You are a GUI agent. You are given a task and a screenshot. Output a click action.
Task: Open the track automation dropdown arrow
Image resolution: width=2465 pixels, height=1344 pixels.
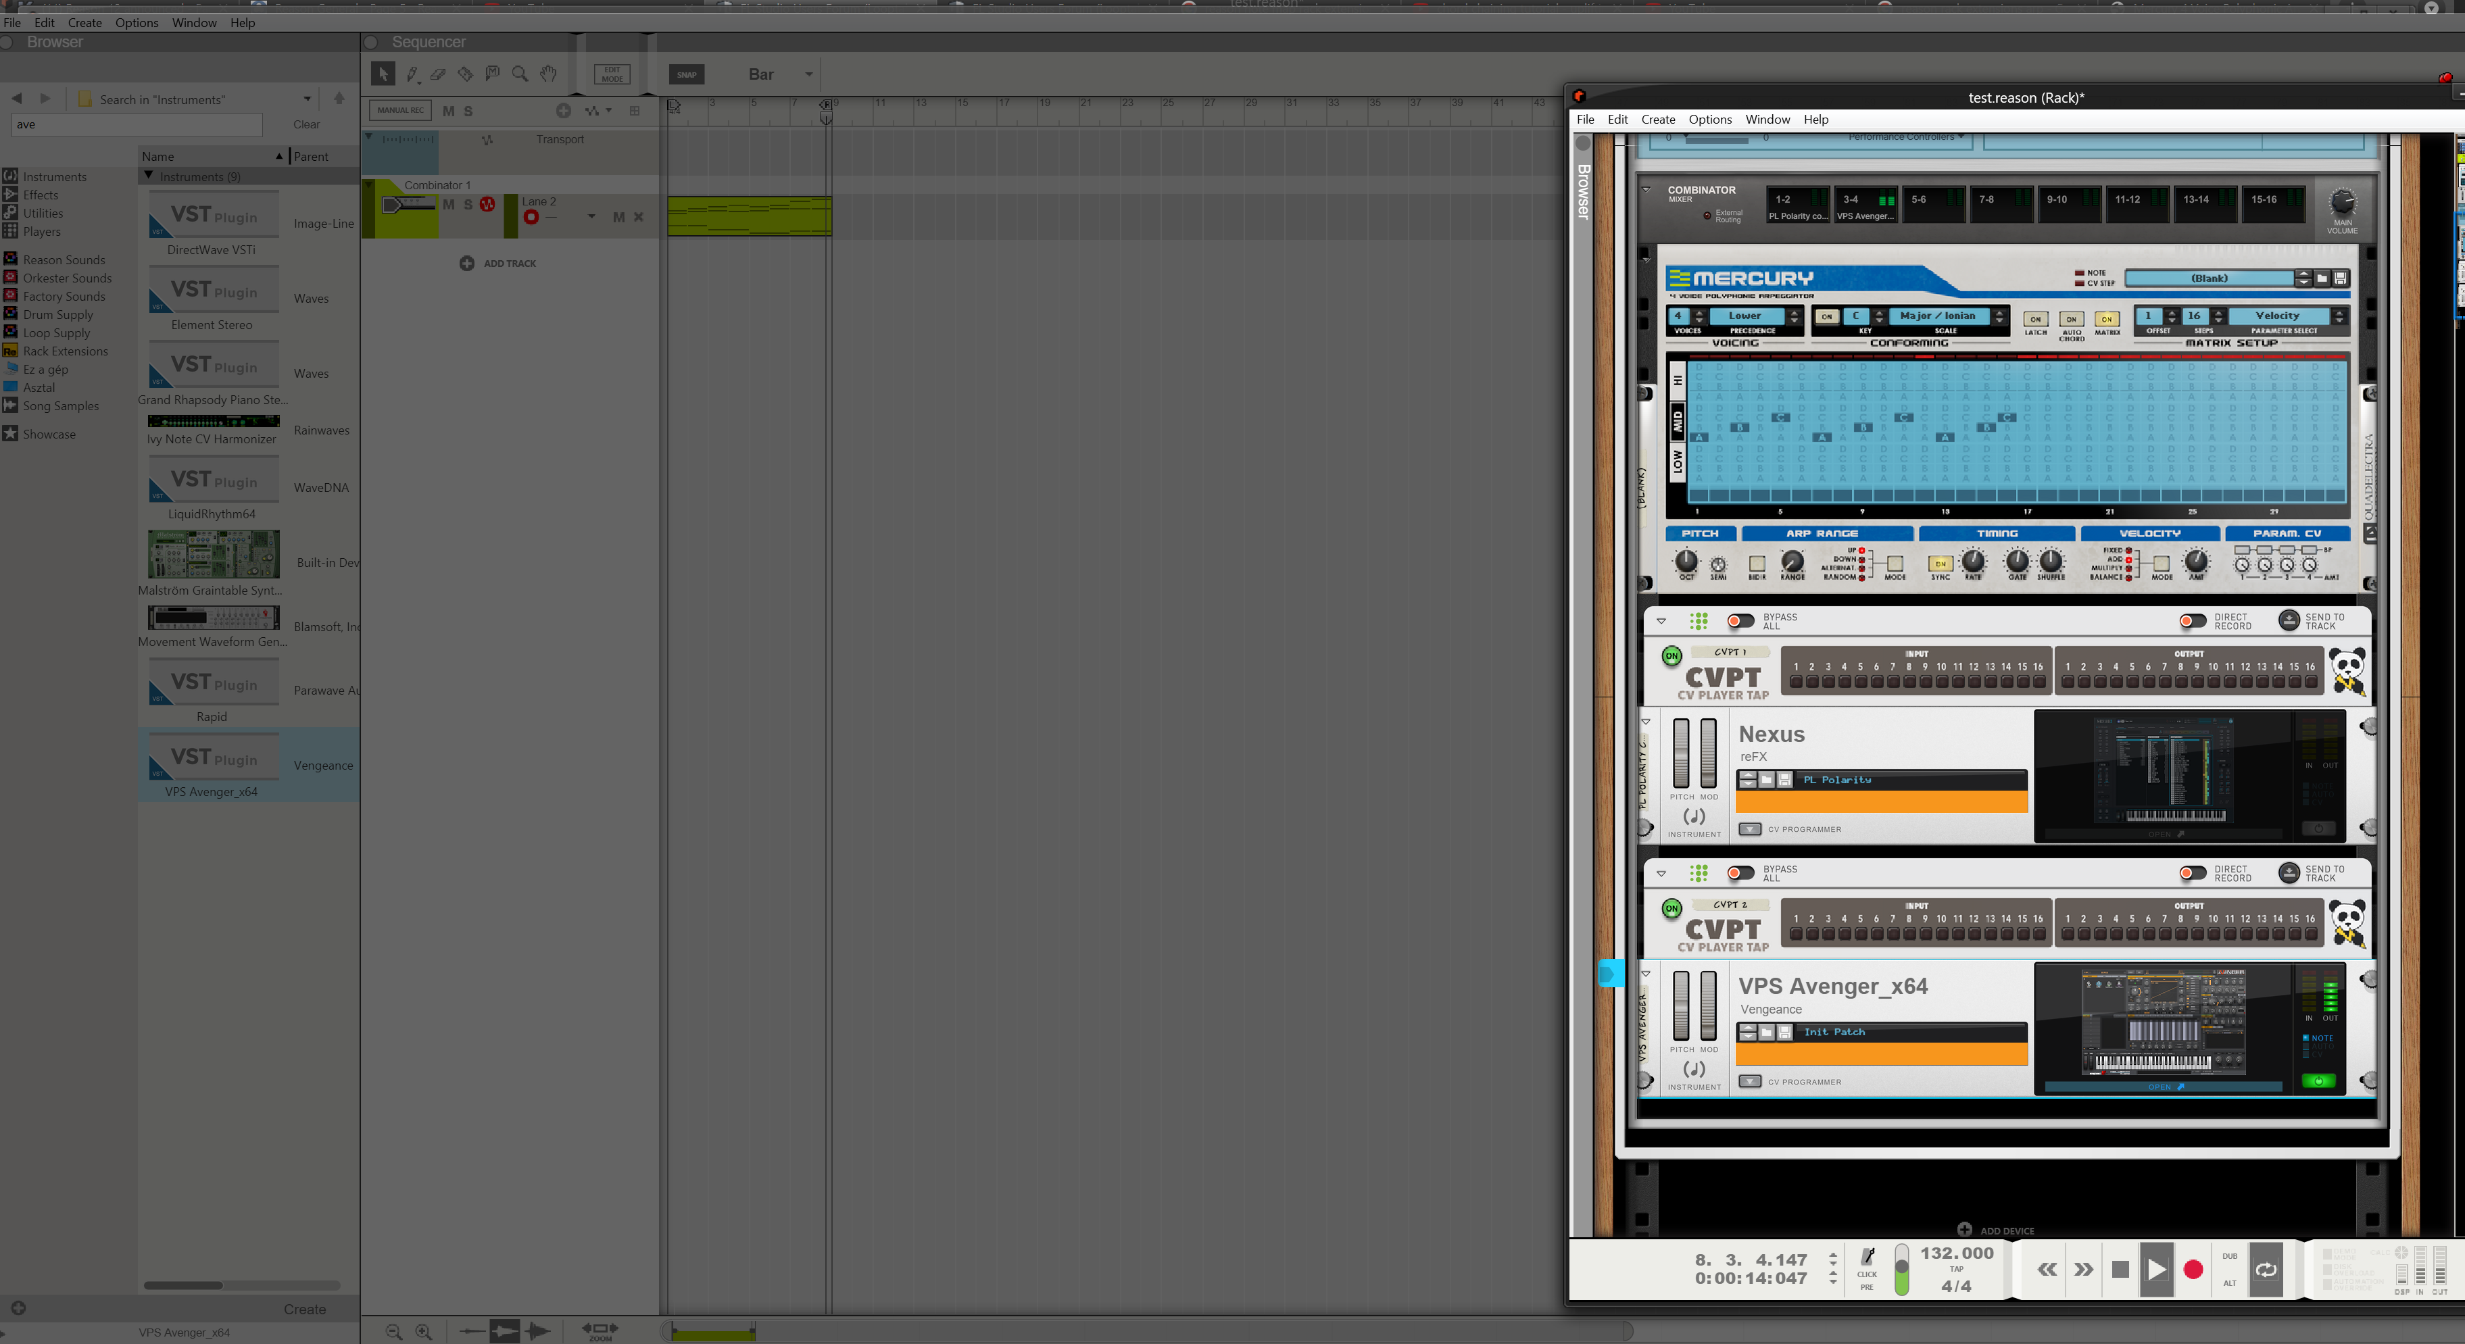[x=608, y=111]
